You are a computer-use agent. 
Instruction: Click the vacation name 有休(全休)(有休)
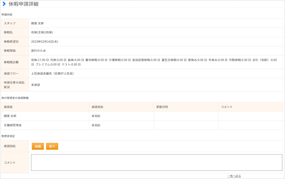tap(42, 32)
